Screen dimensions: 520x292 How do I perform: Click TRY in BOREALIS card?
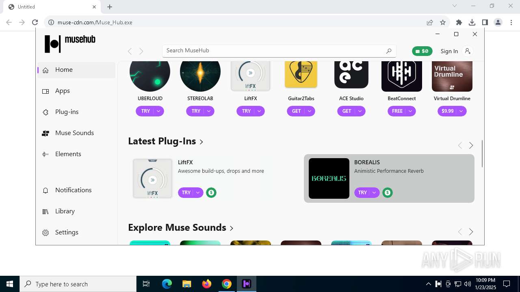(362, 193)
